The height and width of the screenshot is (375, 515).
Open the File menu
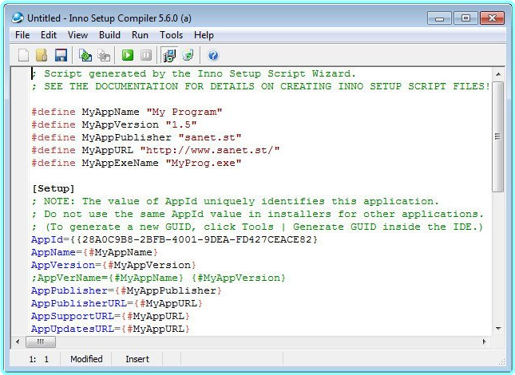tap(22, 35)
